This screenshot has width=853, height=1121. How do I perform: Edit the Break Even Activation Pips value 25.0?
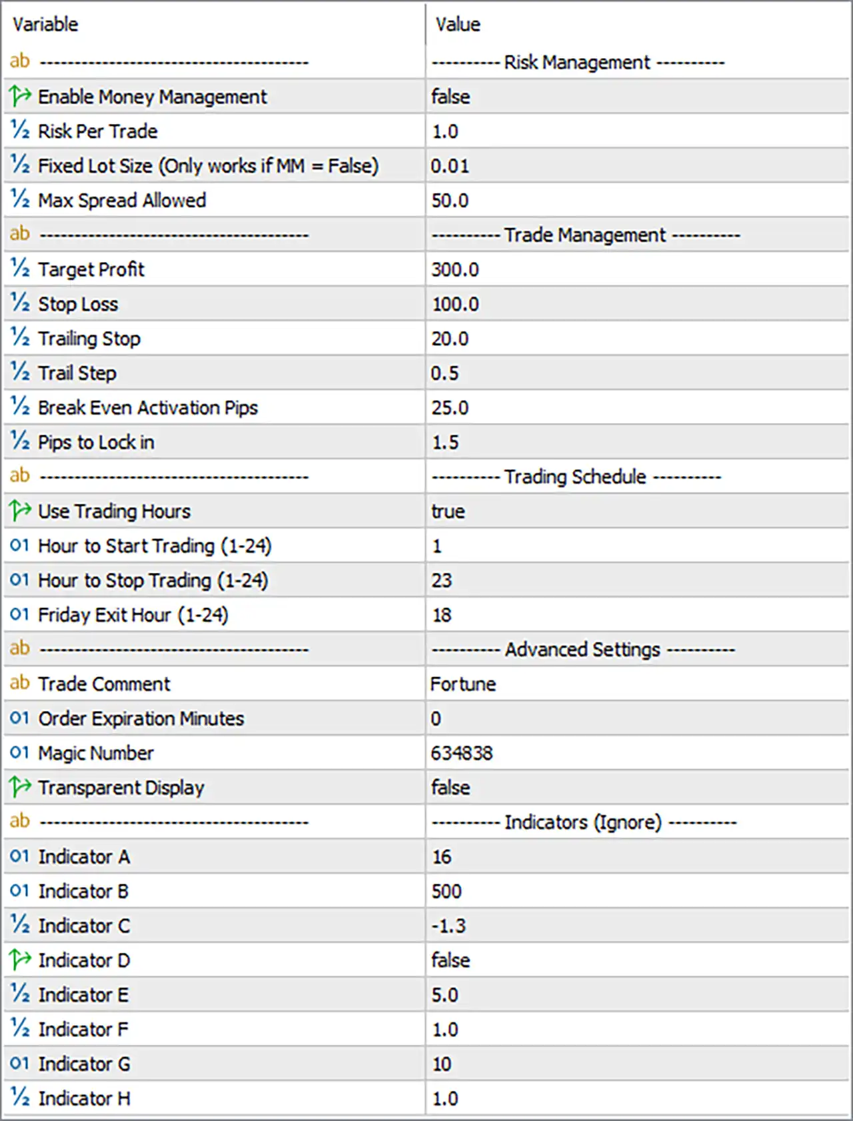(x=450, y=408)
